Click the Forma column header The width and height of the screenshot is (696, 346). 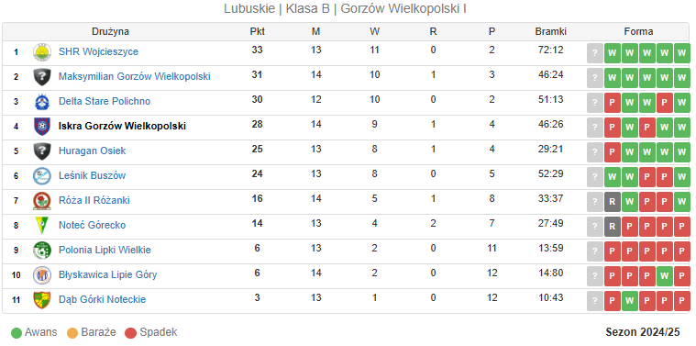click(x=638, y=31)
